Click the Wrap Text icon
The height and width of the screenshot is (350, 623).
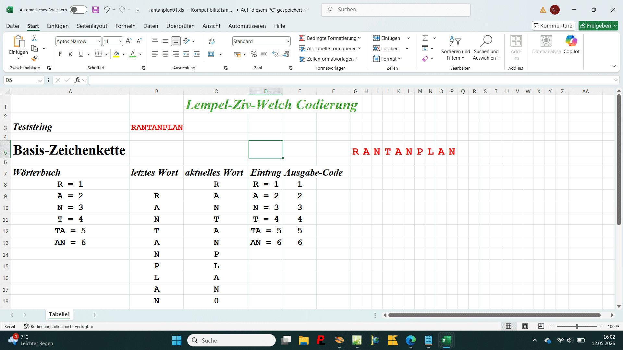pos(212,41)
